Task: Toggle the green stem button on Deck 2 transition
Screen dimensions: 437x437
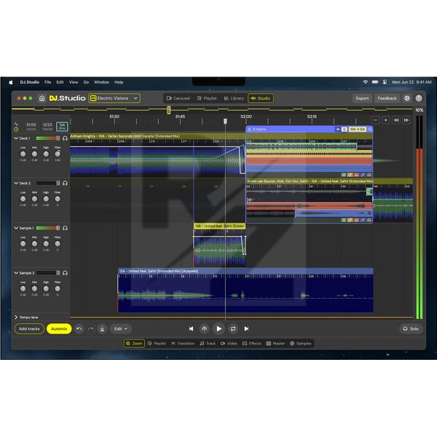Action: 344,220
